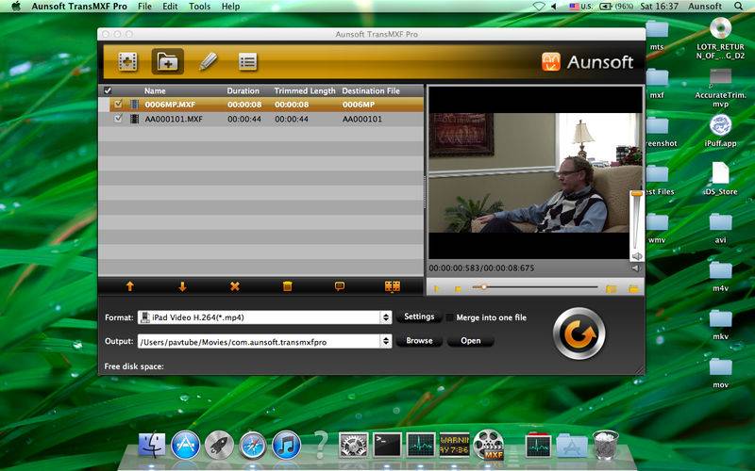Move selected file down with the down arrow
This screenshot has width=755, height=471.
[x=182, y=286]
